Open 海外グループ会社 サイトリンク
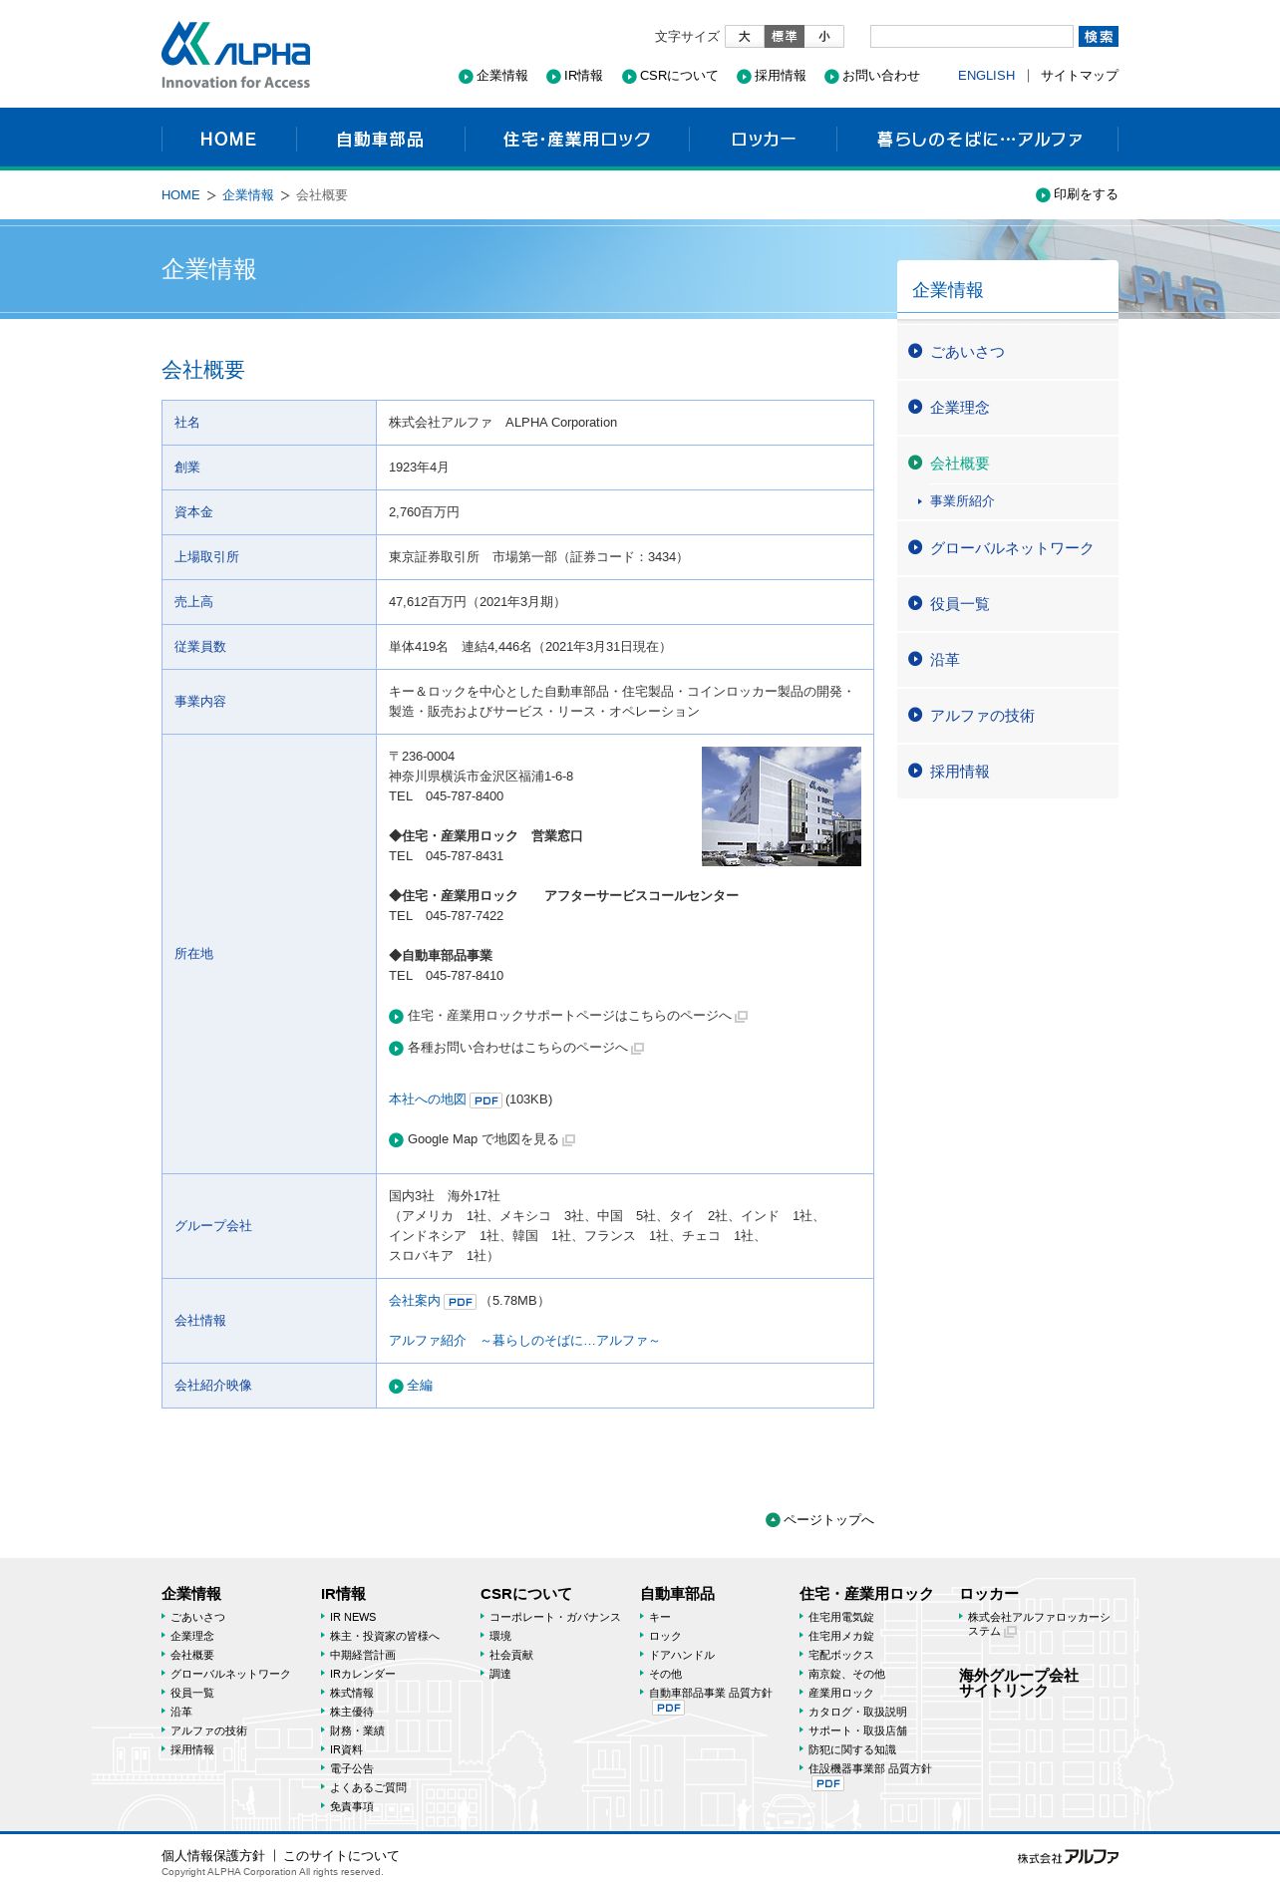 [1019, 1683]
